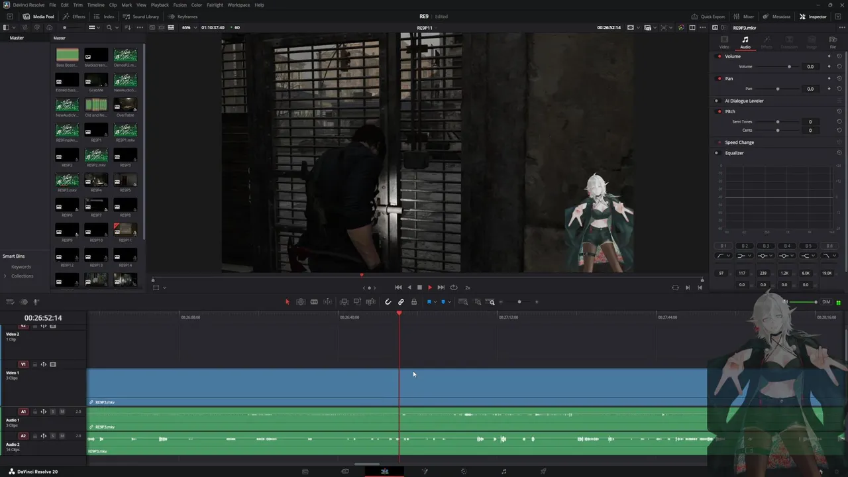848x477 pixels.
Task: Click the Semi Tones slider
Action: [x=778, y=122]
